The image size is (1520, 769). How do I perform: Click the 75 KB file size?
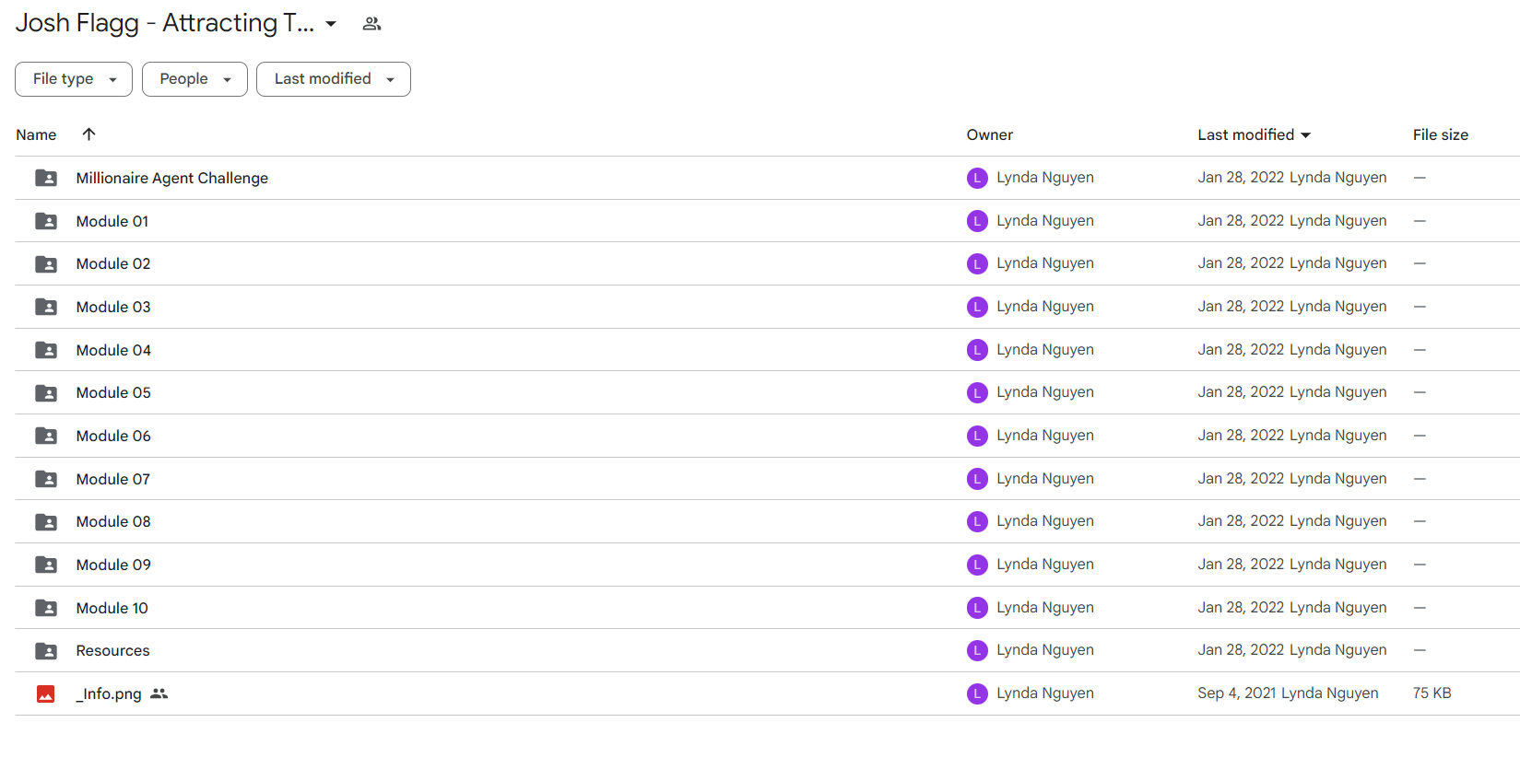click(x=1432, y=693)
